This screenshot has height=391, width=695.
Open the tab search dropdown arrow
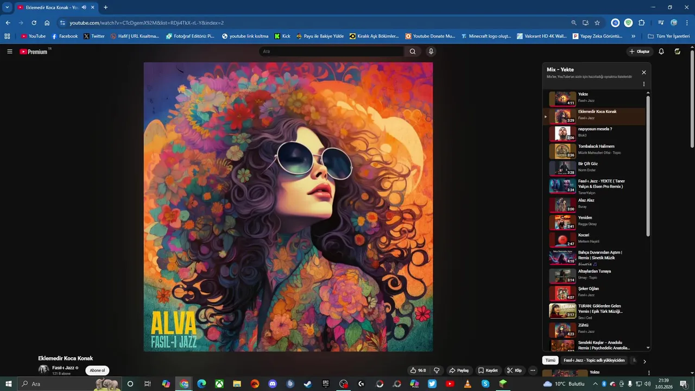point(7,8)
